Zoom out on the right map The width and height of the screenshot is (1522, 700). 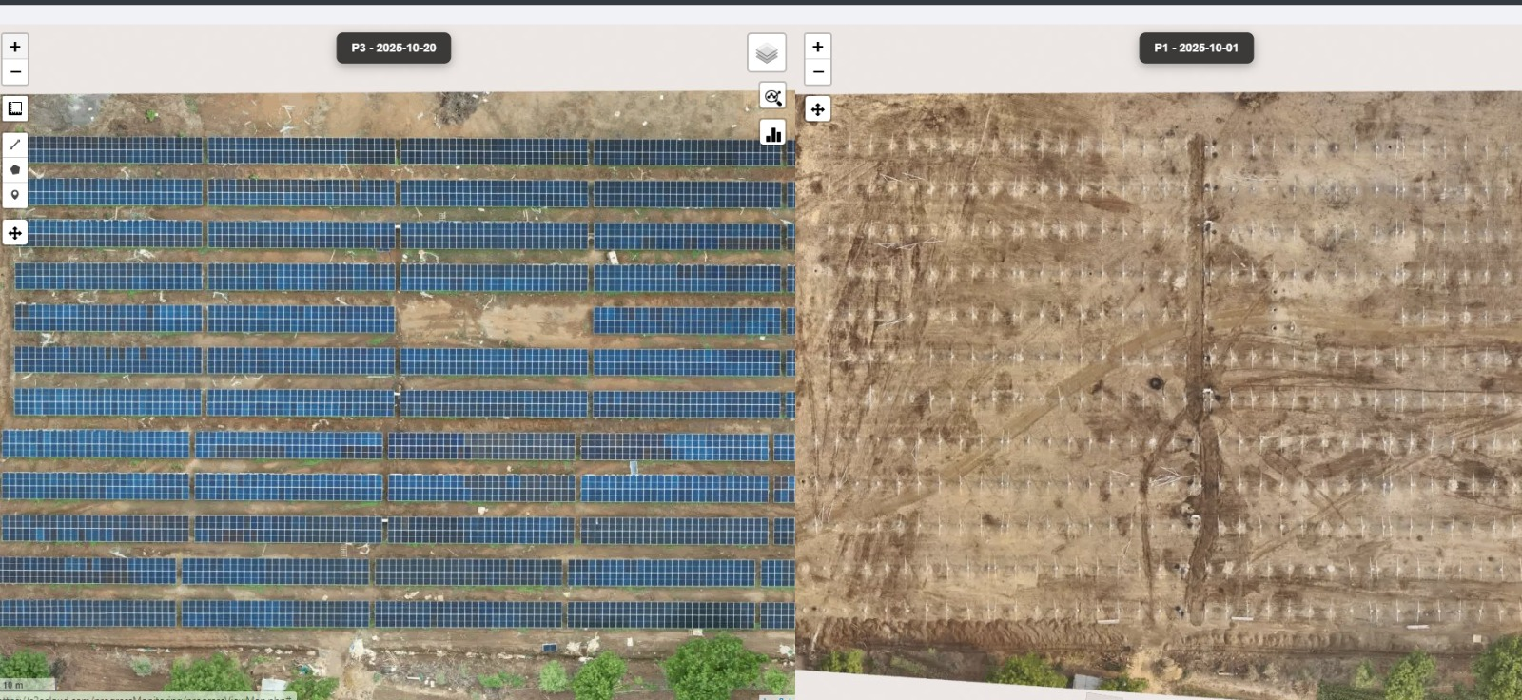[818, 72]
